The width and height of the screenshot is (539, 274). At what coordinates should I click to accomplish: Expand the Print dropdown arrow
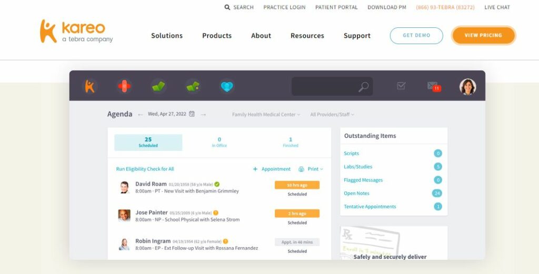[322, 169]
